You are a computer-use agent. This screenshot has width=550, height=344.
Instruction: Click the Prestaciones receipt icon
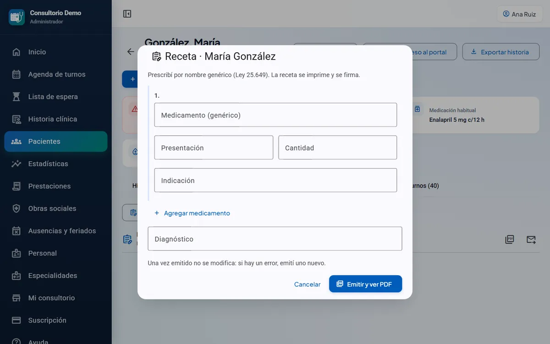coord(16,186)
